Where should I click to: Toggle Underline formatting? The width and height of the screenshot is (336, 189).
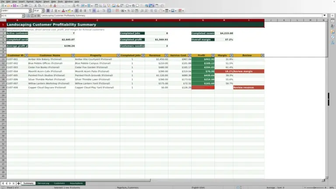(56, 10)
